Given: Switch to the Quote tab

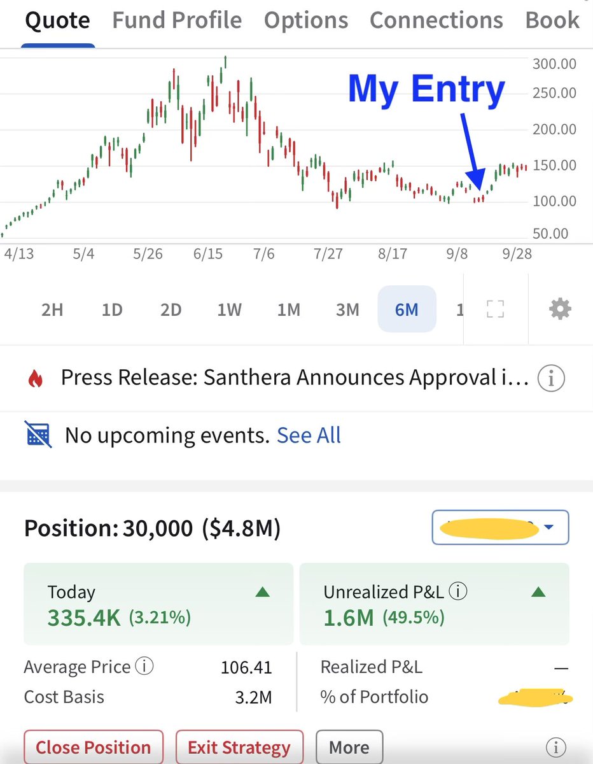Looking at the screenshot, I should click(57, 20).
